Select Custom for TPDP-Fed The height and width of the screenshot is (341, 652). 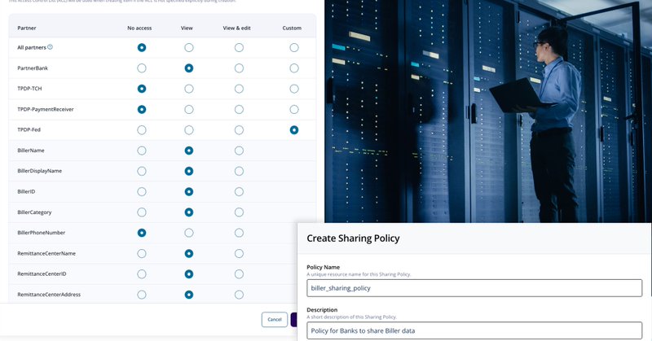(x=294, y=130)
